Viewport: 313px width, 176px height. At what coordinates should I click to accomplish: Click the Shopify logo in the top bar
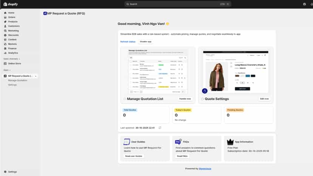(11, 4)
